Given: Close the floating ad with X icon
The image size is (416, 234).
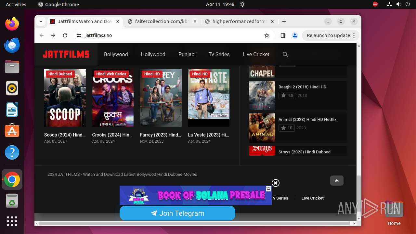Looking at the screenshot, I should point(276,183).
